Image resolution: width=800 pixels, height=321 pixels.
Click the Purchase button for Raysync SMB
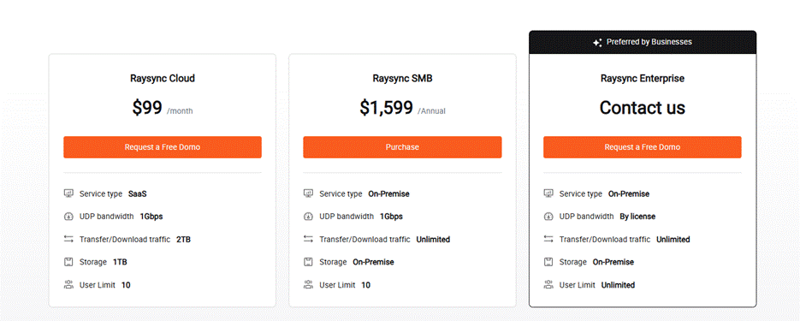pyautogui.click(x=402, y=147)
